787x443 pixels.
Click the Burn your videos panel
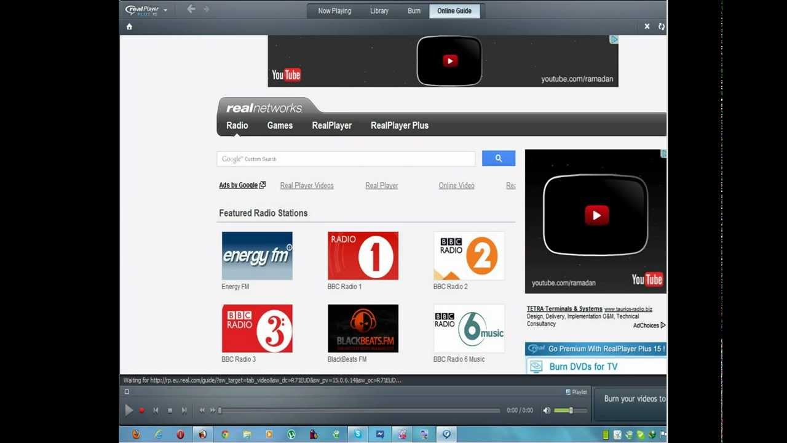[x=630, y=404]
